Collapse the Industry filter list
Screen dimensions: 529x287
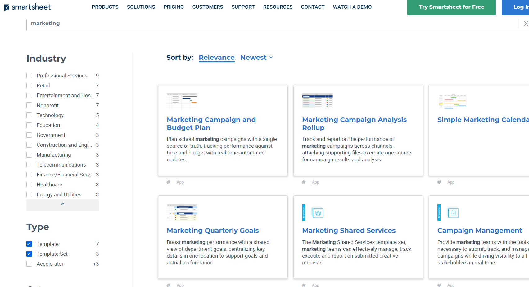(x=63, y=204)
